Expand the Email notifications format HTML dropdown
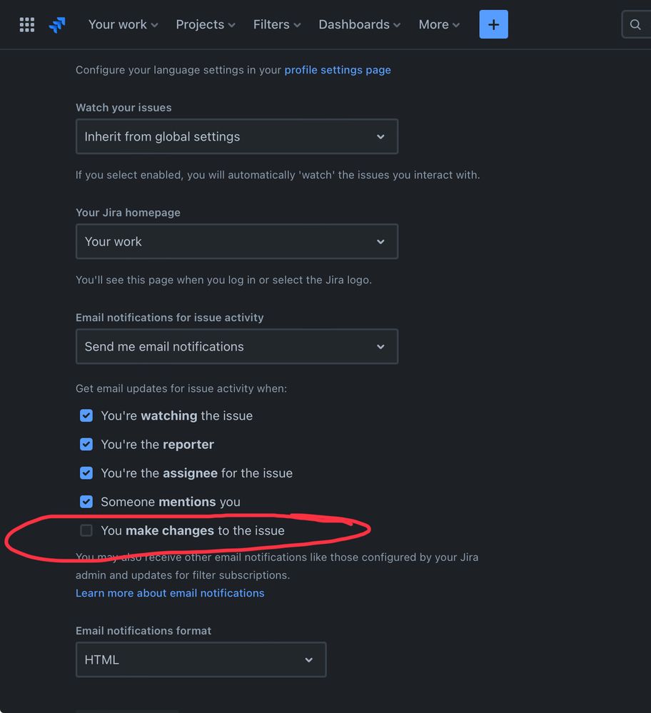 pos(201,659)
